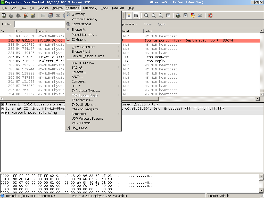Choose Packet Lengths... entry
Image resolution: width=264 pixels, height=198 pixels.
pyautogui.click(x=93, y=35)
